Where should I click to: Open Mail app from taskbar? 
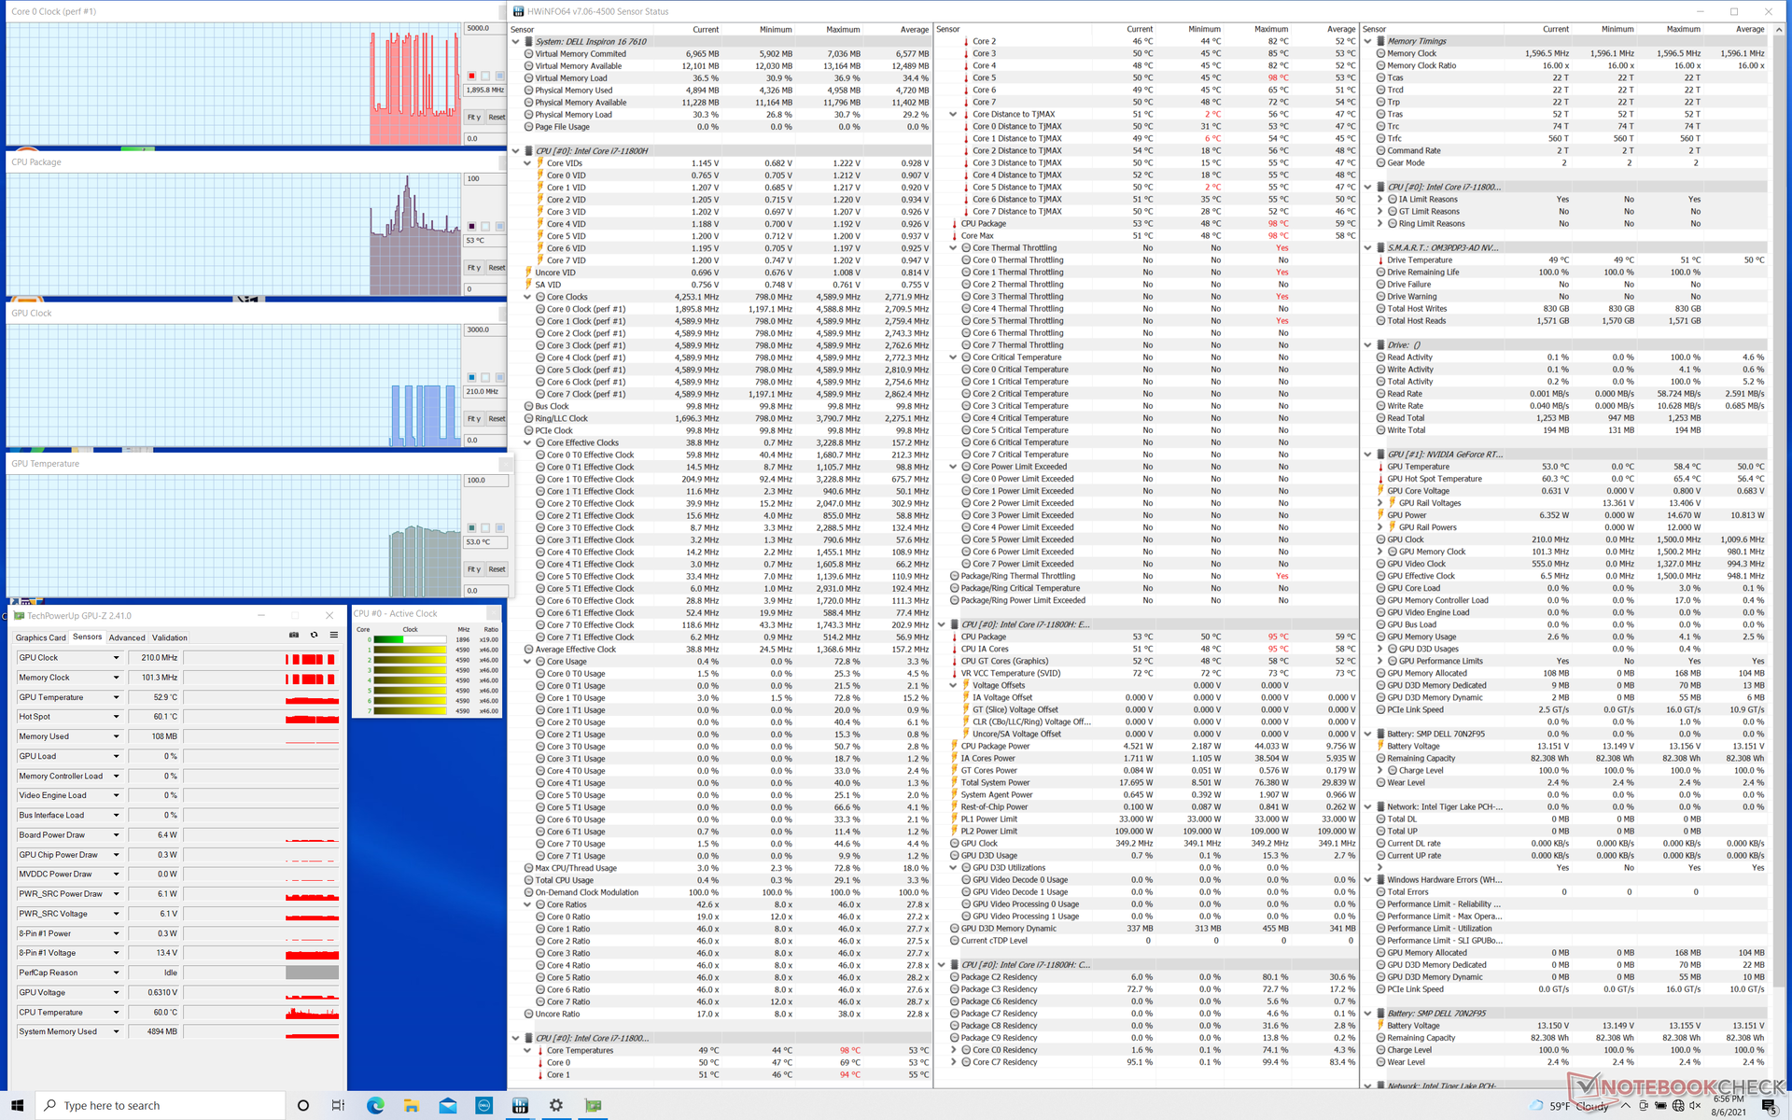(x=448, y=1105)
